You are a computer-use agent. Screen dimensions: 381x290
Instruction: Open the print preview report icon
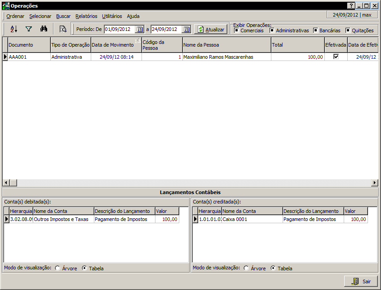pos(63,29)
